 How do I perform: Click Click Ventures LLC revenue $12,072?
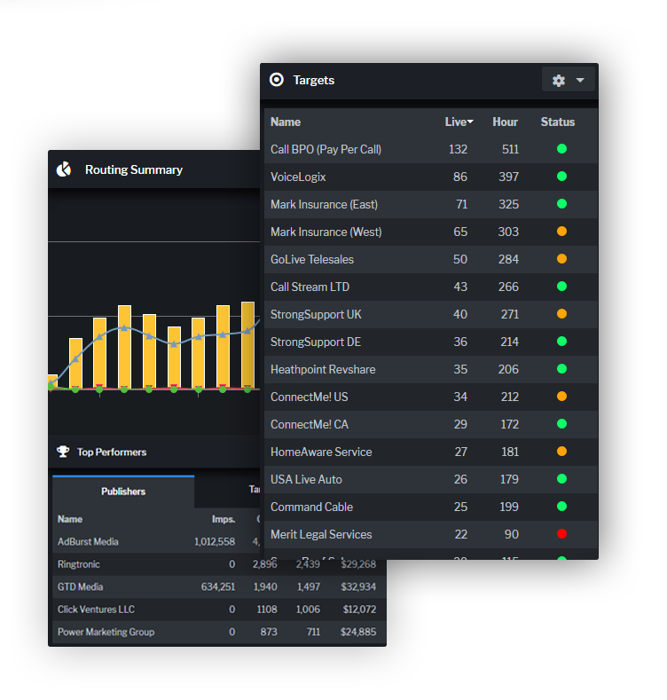(x=359, y=610)
